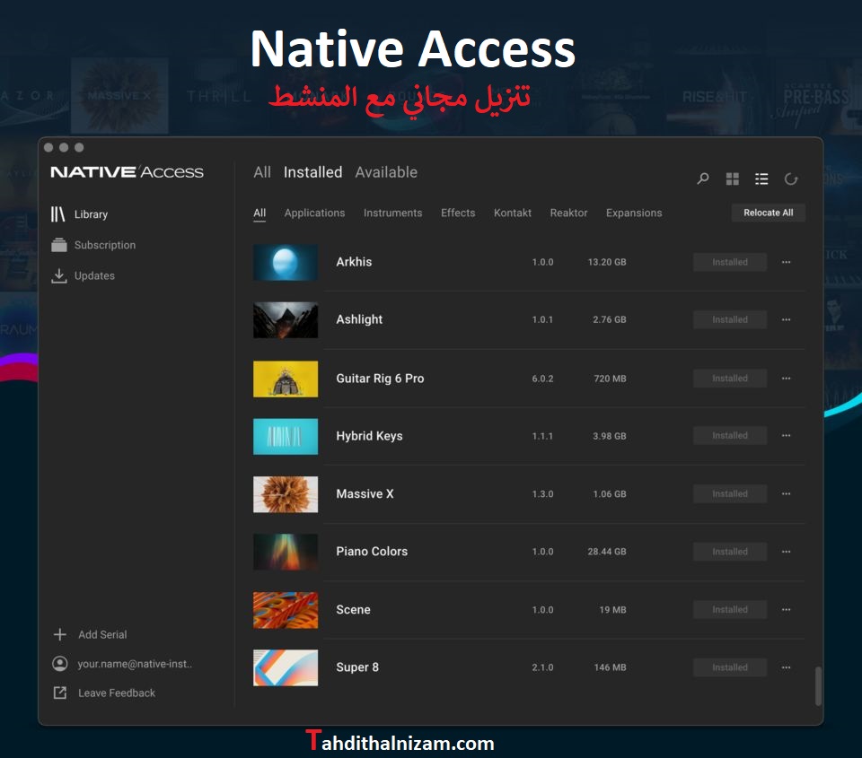The width and height of the screenshot is (862, 758).
Task: Open Guitar Rig 6 Pro three-dot menu
Action: click(x=787, y=379)
